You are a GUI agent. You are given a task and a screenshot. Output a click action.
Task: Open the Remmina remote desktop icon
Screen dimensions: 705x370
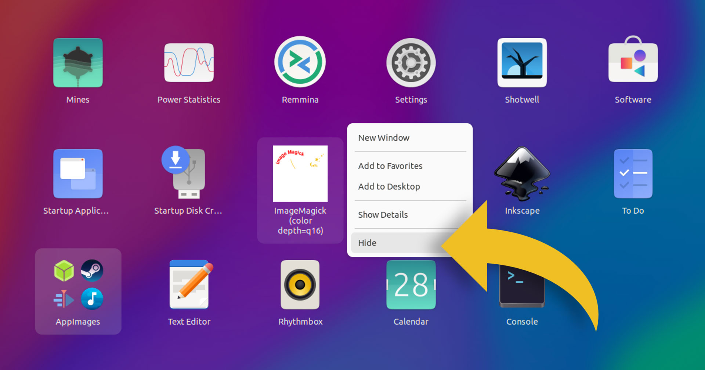click(x=300, y=62)
